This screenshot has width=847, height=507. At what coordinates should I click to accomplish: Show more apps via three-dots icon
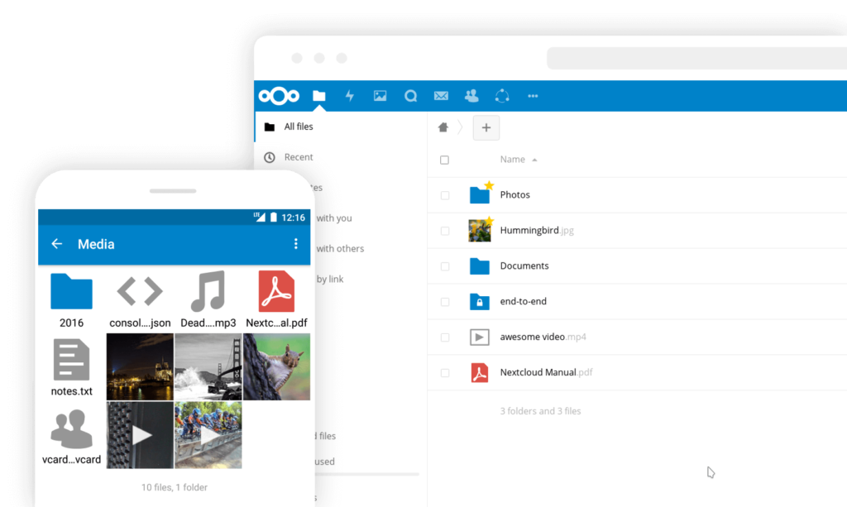[x=533, y=96]
